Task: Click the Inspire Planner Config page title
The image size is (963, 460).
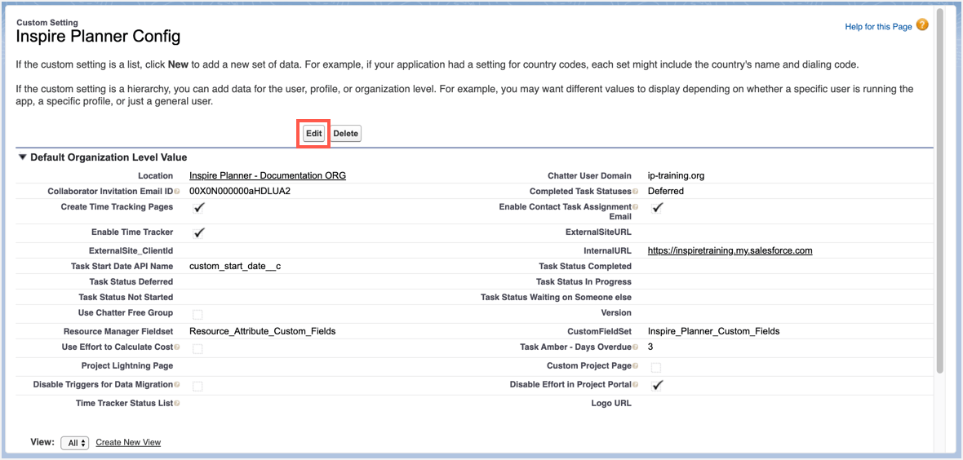Action: click(98, 37)
